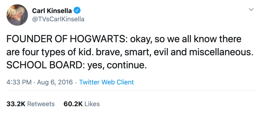The height and width of the screenshot is (114, 261).
Task: Click the 4:33 PM timestamp
Action: click(19, 82)
